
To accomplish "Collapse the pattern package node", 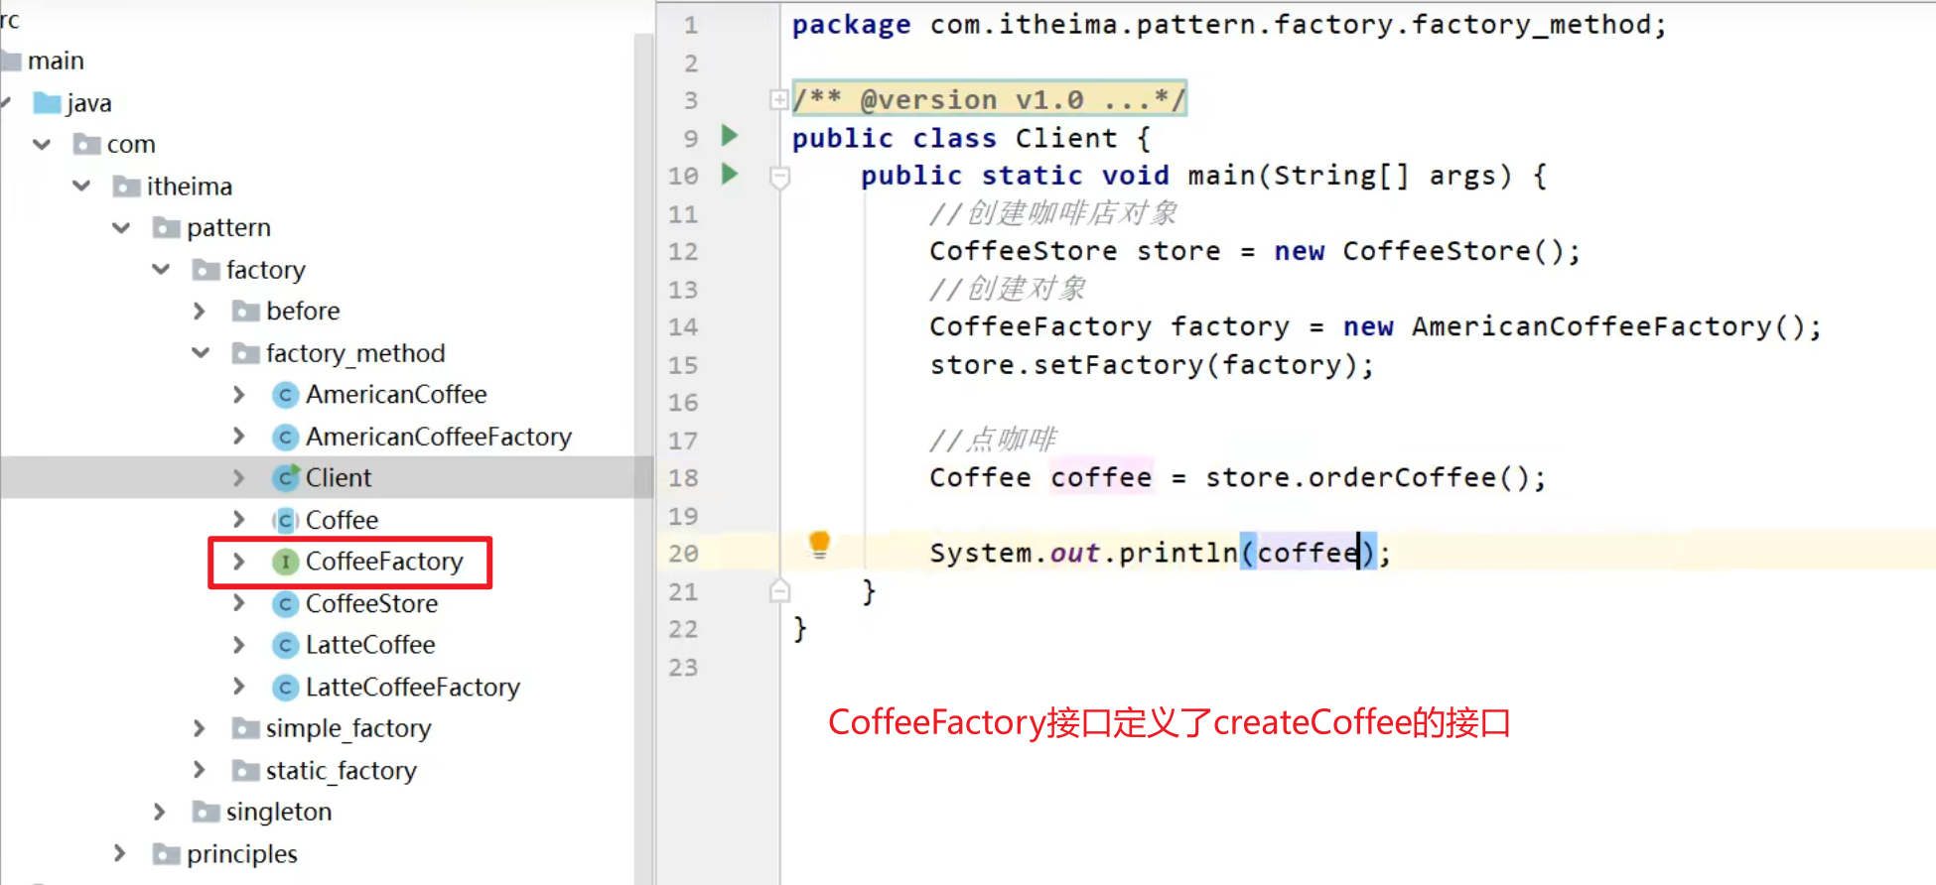I will point(121,228).
